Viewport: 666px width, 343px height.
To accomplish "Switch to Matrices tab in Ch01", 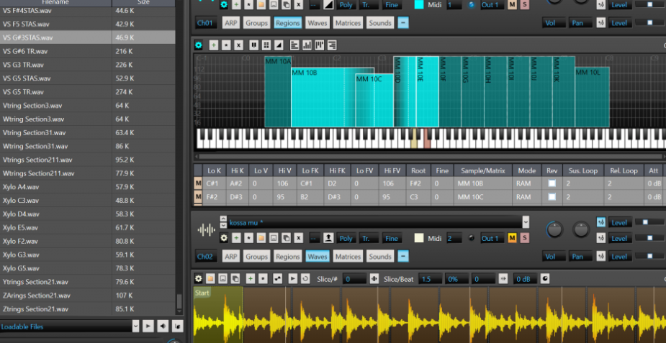I will click(x=348, y=23).
